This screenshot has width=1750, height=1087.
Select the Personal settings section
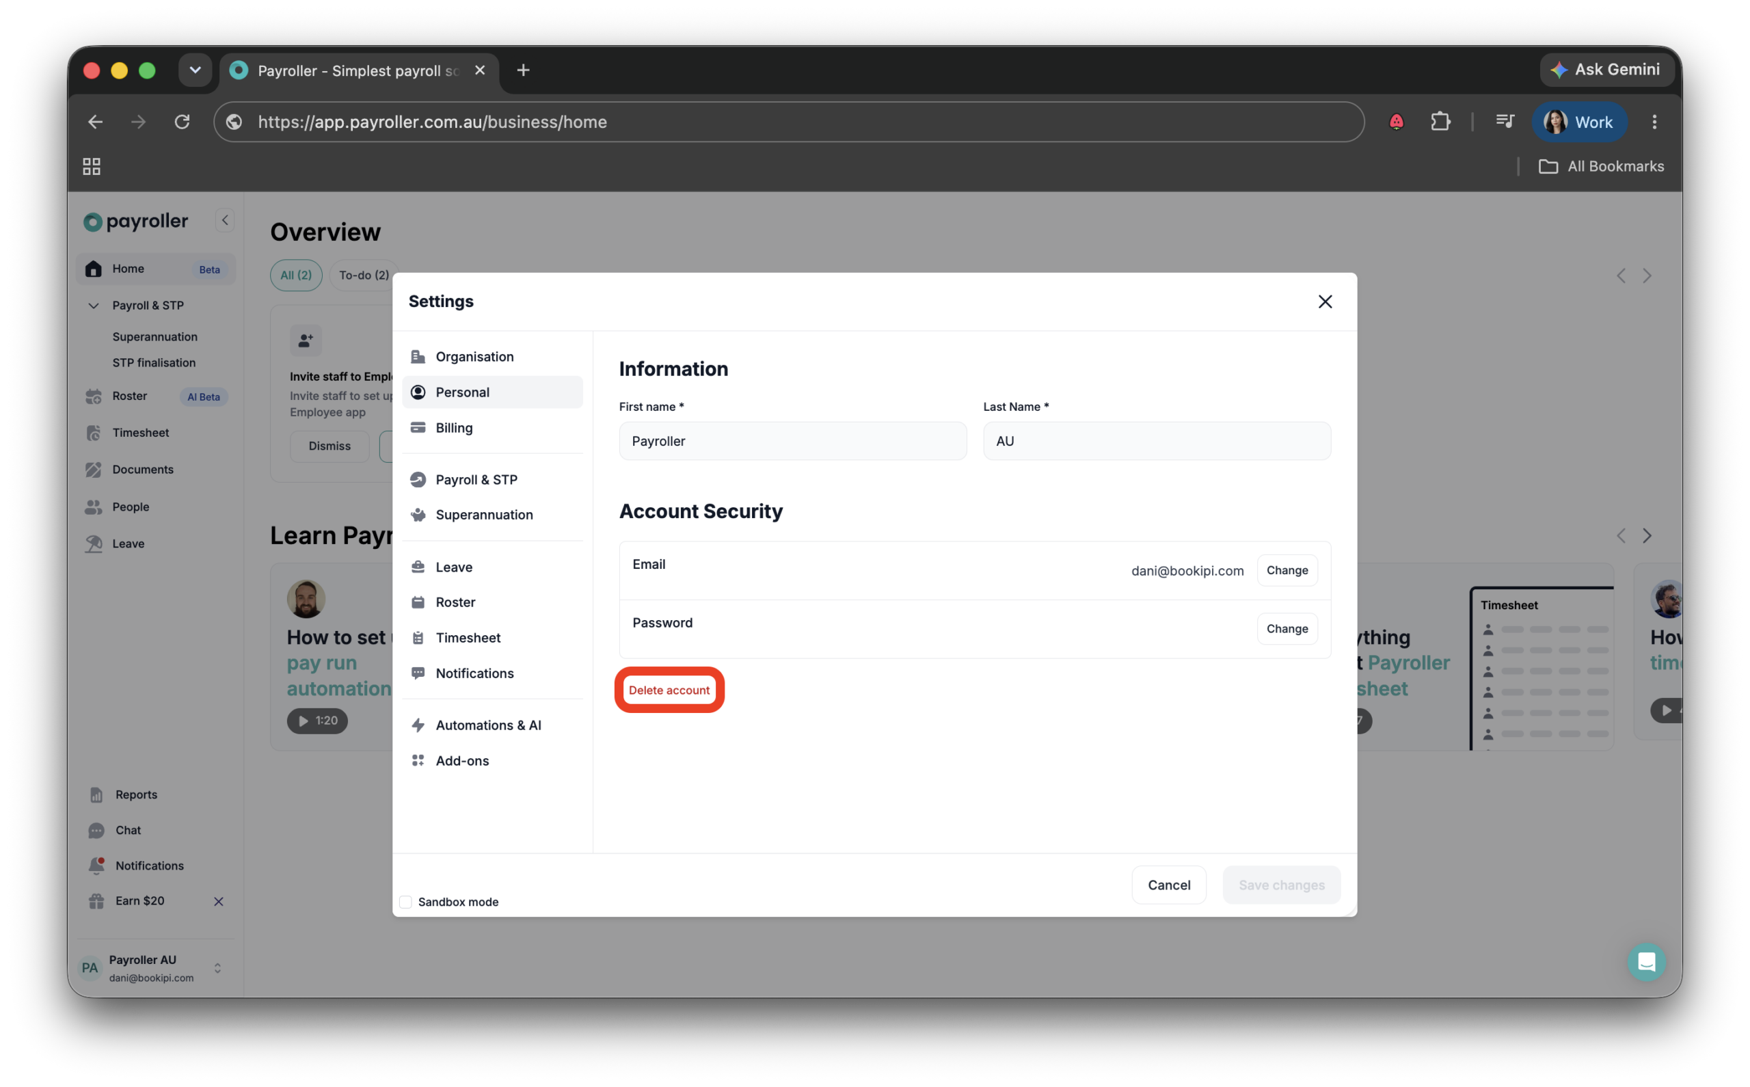tap(492, 392)
